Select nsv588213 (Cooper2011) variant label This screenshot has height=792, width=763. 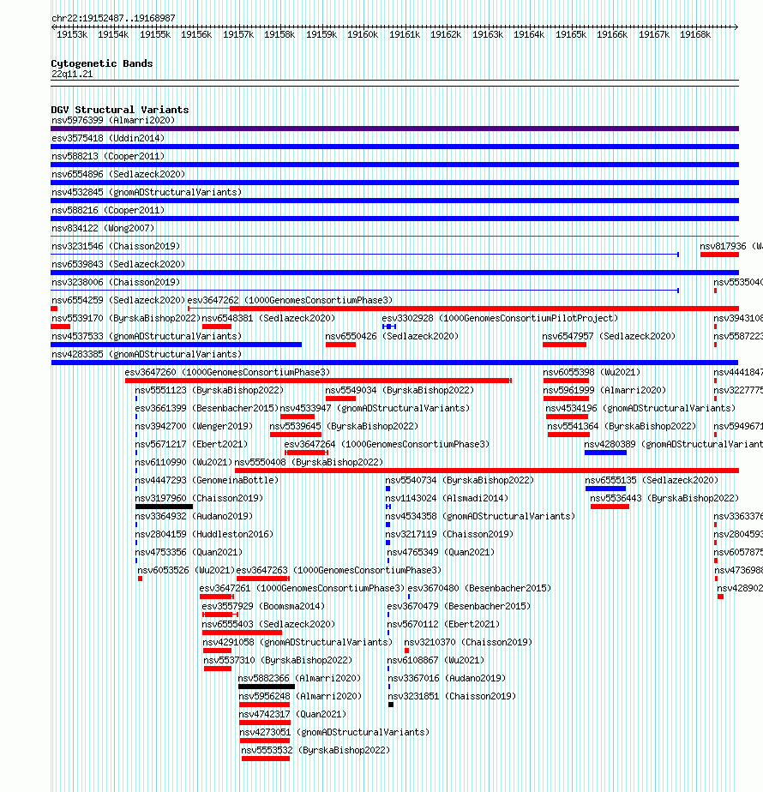click(x=108, y=157)
